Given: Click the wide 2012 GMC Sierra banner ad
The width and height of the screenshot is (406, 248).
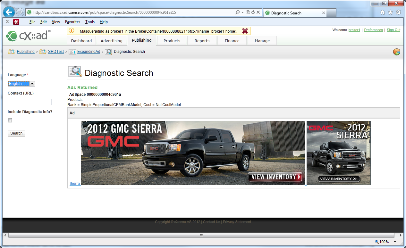Looking at the screenshot, I should click(x=193, y=153).
